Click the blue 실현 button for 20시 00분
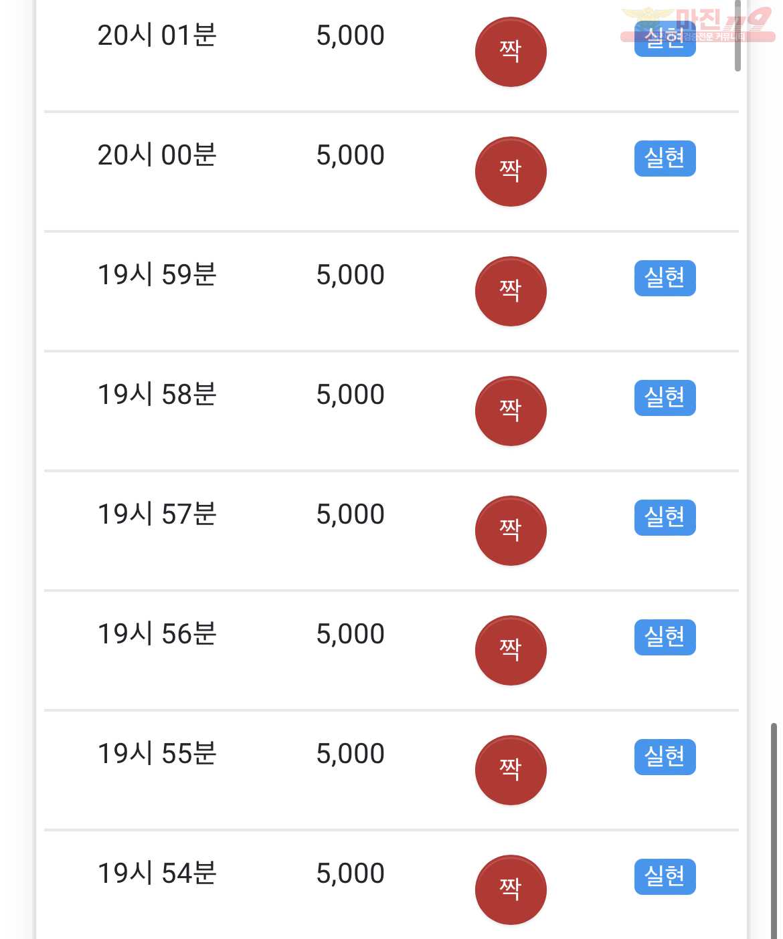The image size is (783, 939). (x=665, y=159)
